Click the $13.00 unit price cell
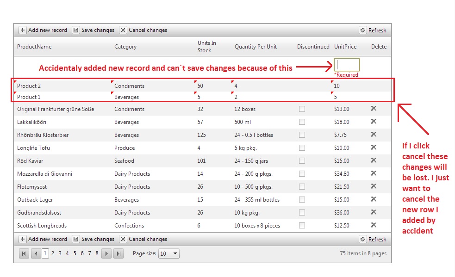 pos(342,109)
